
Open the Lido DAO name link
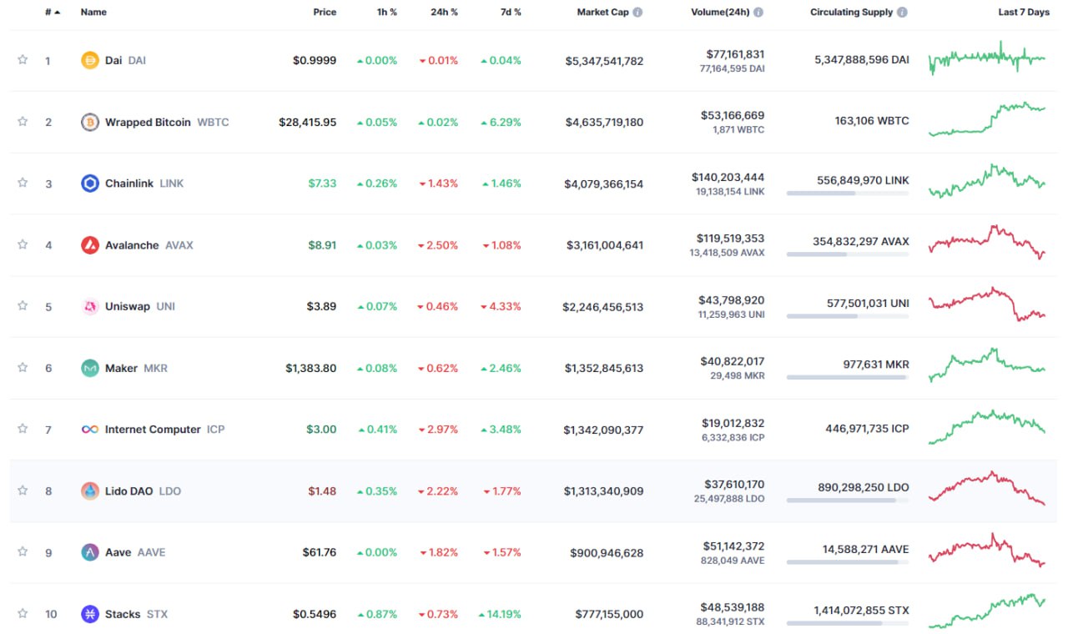pyautogui.click(x=129, y=491)
